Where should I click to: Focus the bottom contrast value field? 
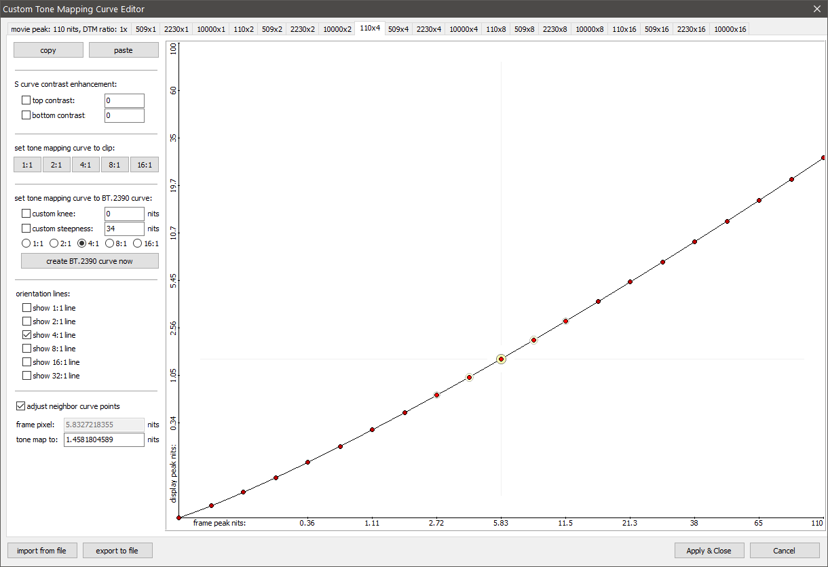(x=124, y=115)
